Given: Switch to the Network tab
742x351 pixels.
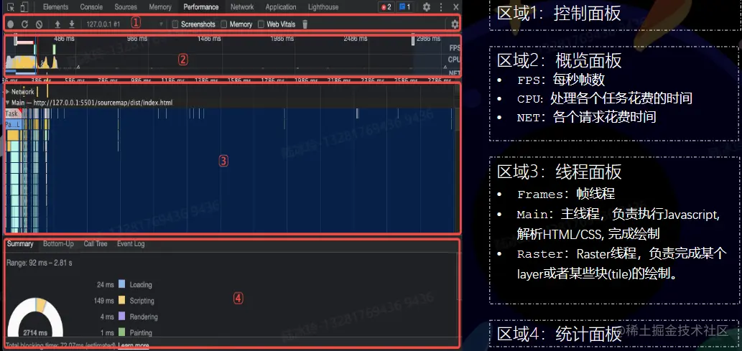Looking at the screenshot, I should tap(242, 7).
